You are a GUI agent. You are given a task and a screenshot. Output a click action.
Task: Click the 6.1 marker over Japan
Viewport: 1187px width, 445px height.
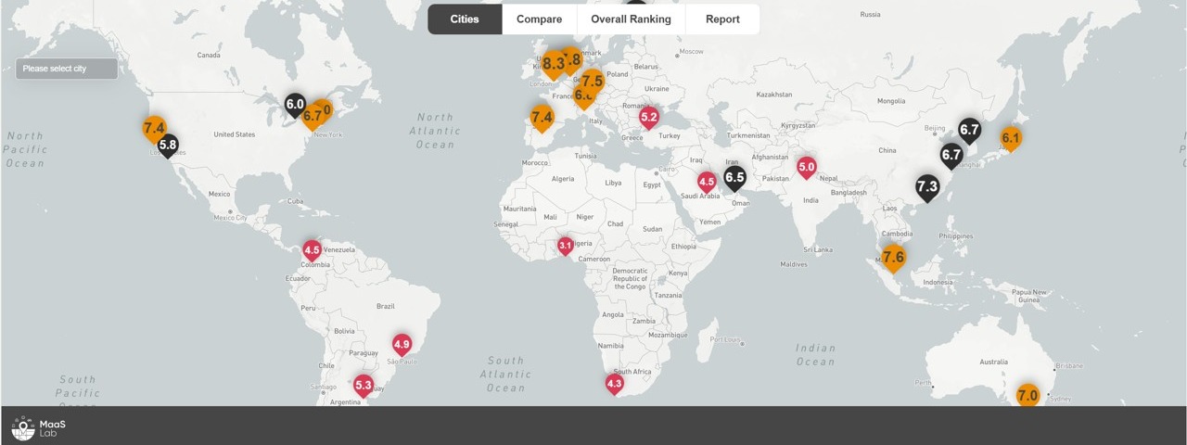1010,138
